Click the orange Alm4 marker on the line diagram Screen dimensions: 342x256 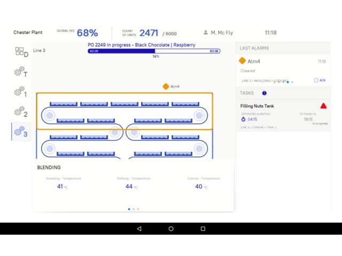coord(166,86)
